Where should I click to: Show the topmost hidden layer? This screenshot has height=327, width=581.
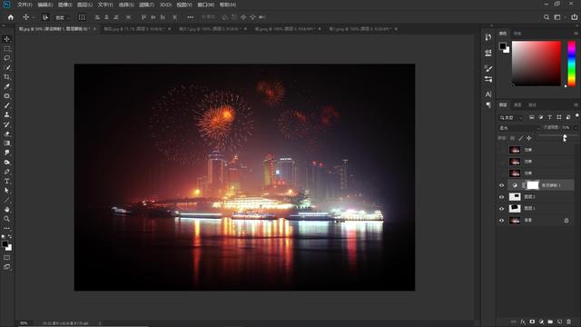(502, 150)
